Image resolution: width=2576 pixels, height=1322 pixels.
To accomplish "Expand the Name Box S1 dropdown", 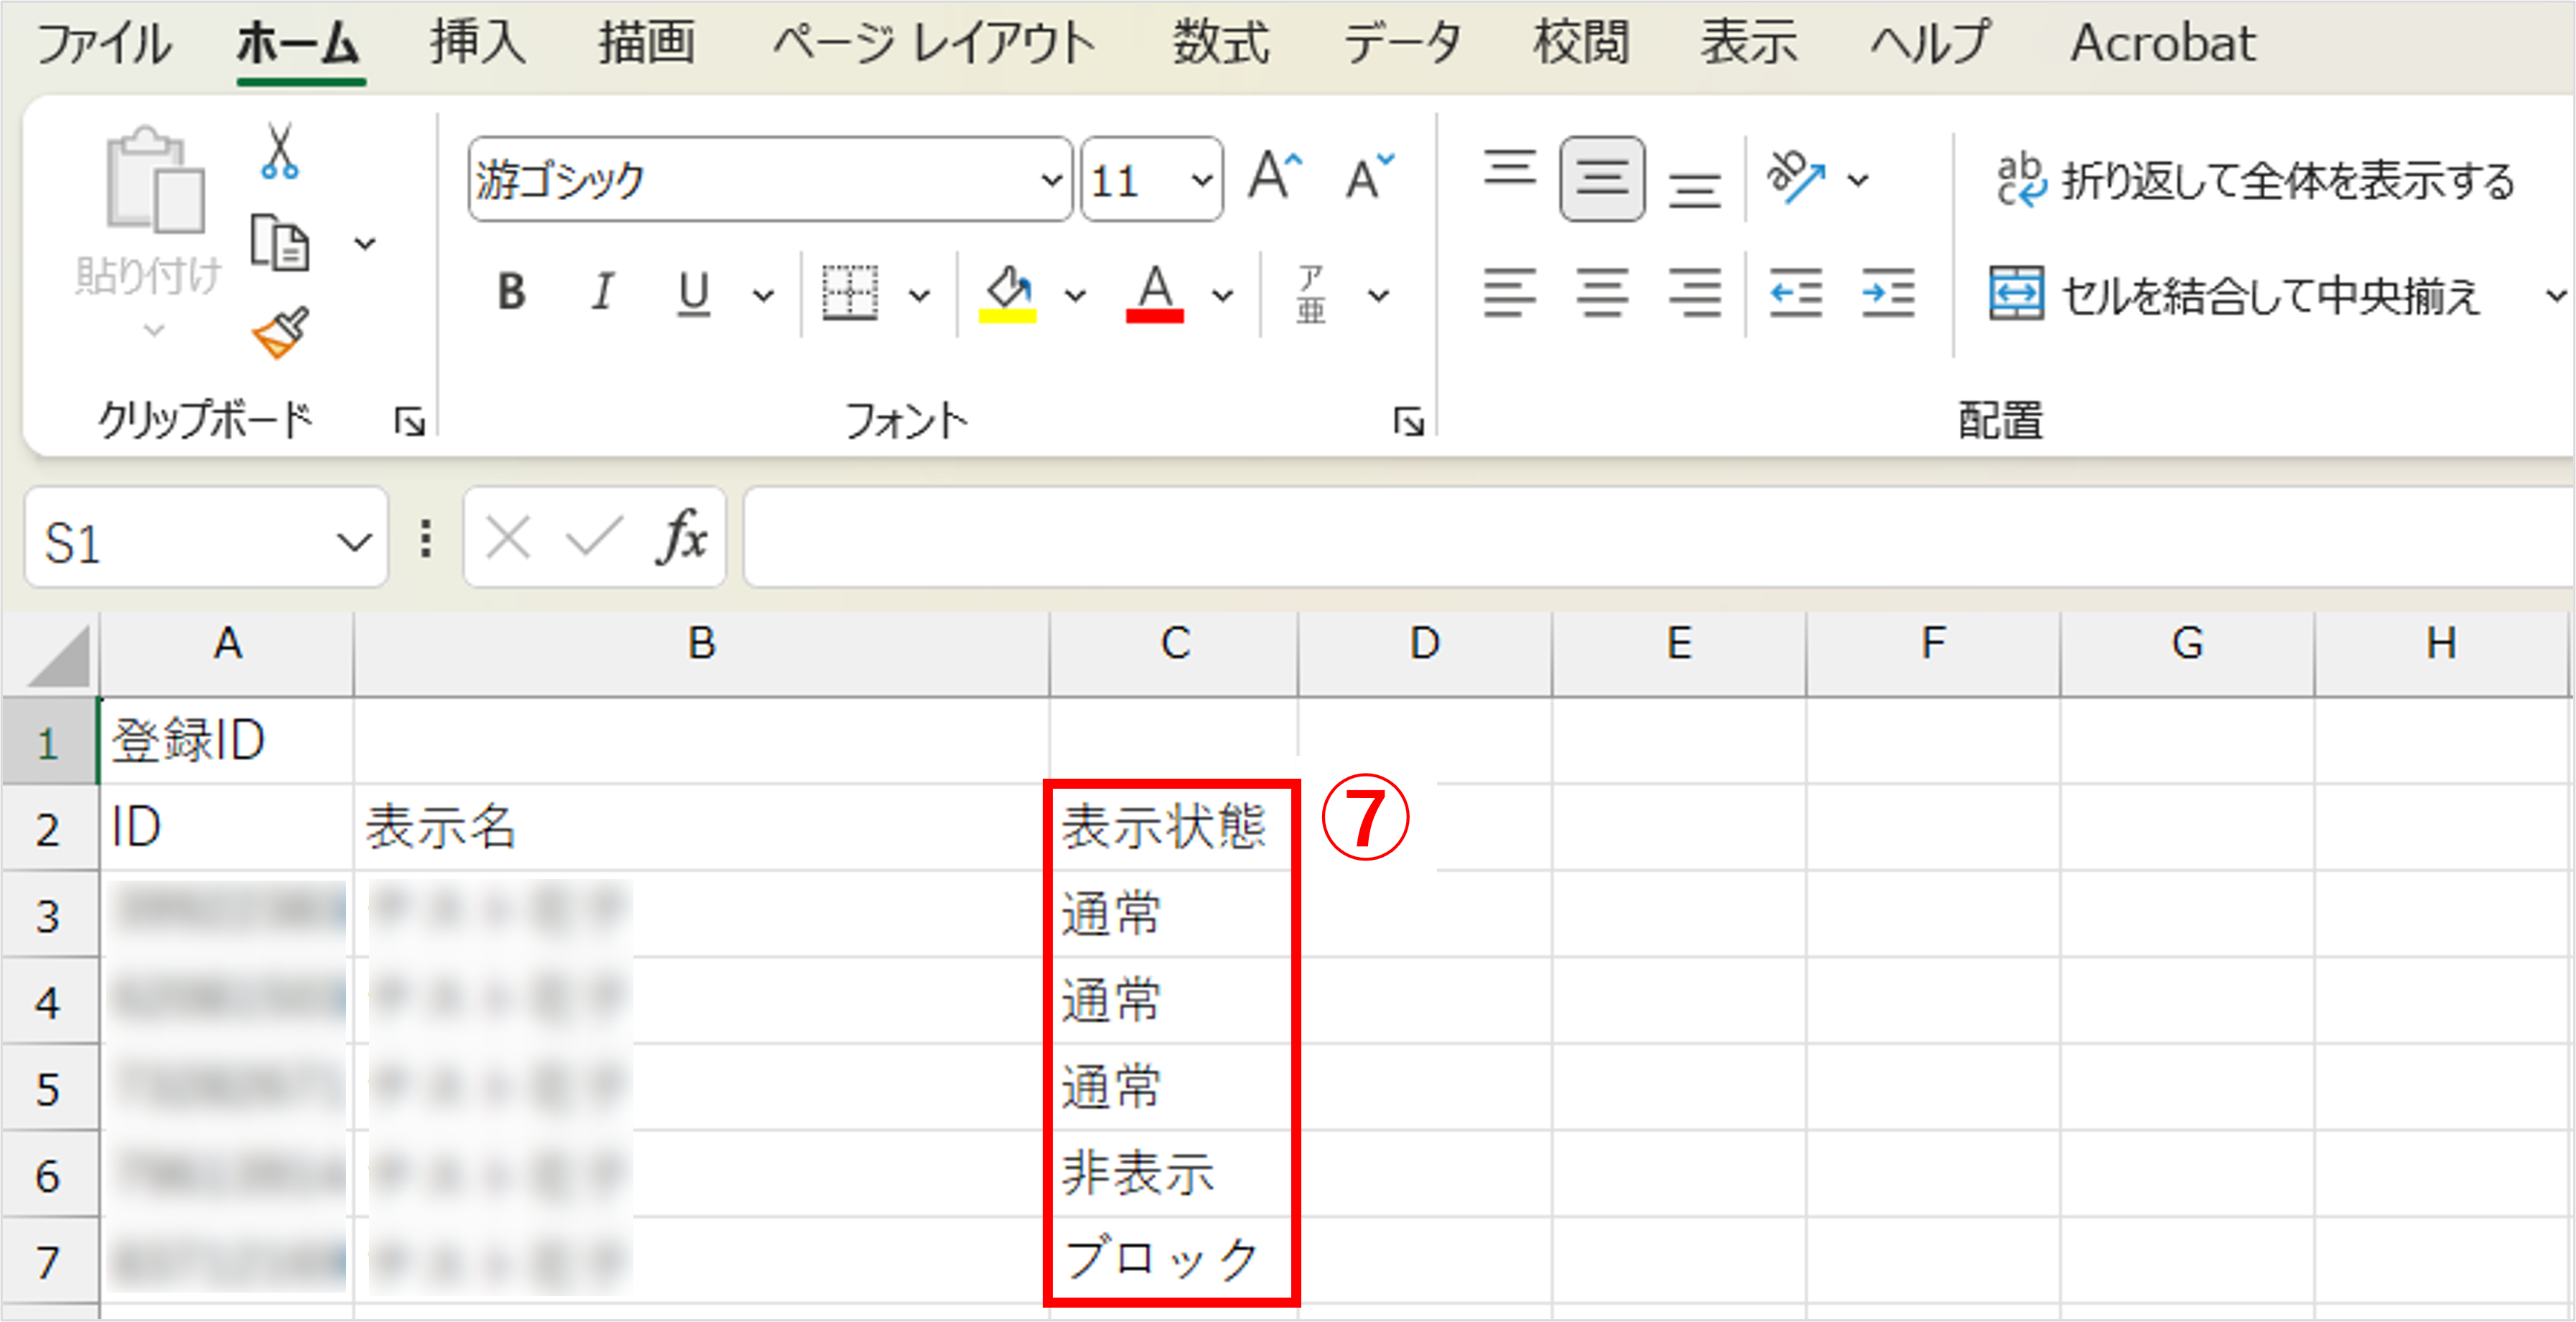I will (353, 542).
